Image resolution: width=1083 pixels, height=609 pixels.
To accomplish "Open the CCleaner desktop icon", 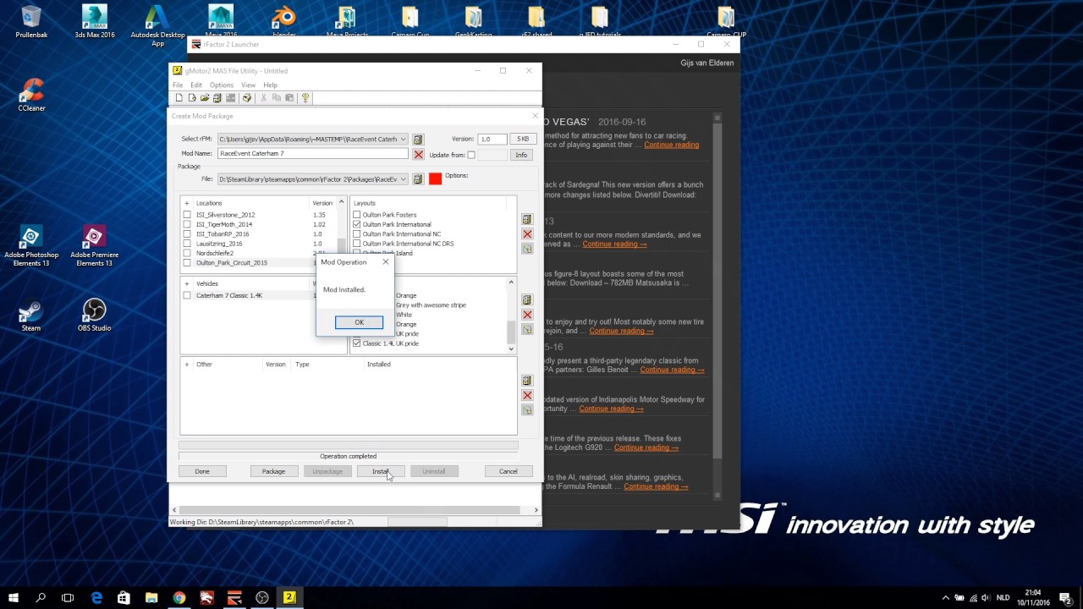I will (x=31, y=94).
